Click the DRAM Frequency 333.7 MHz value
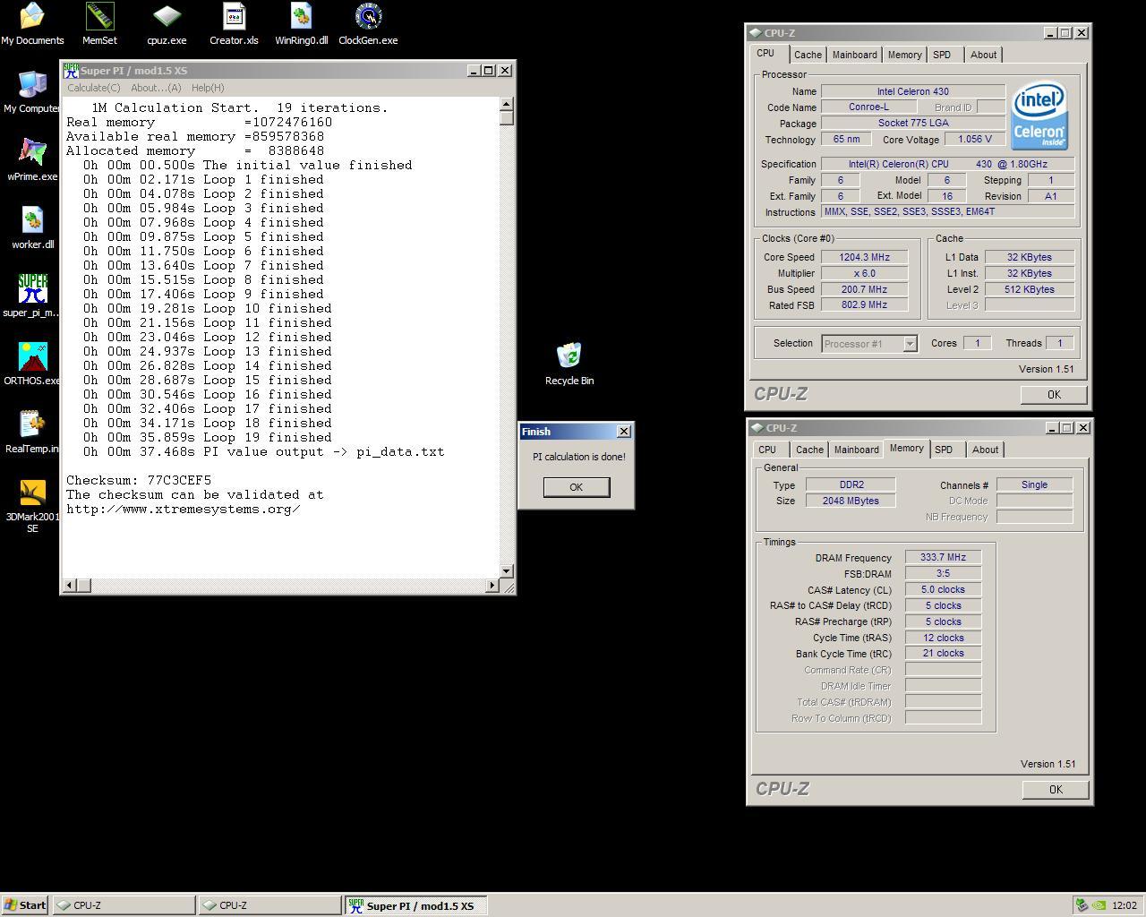1146x917 pixels. pyautogui.click(x=943, y=558)
